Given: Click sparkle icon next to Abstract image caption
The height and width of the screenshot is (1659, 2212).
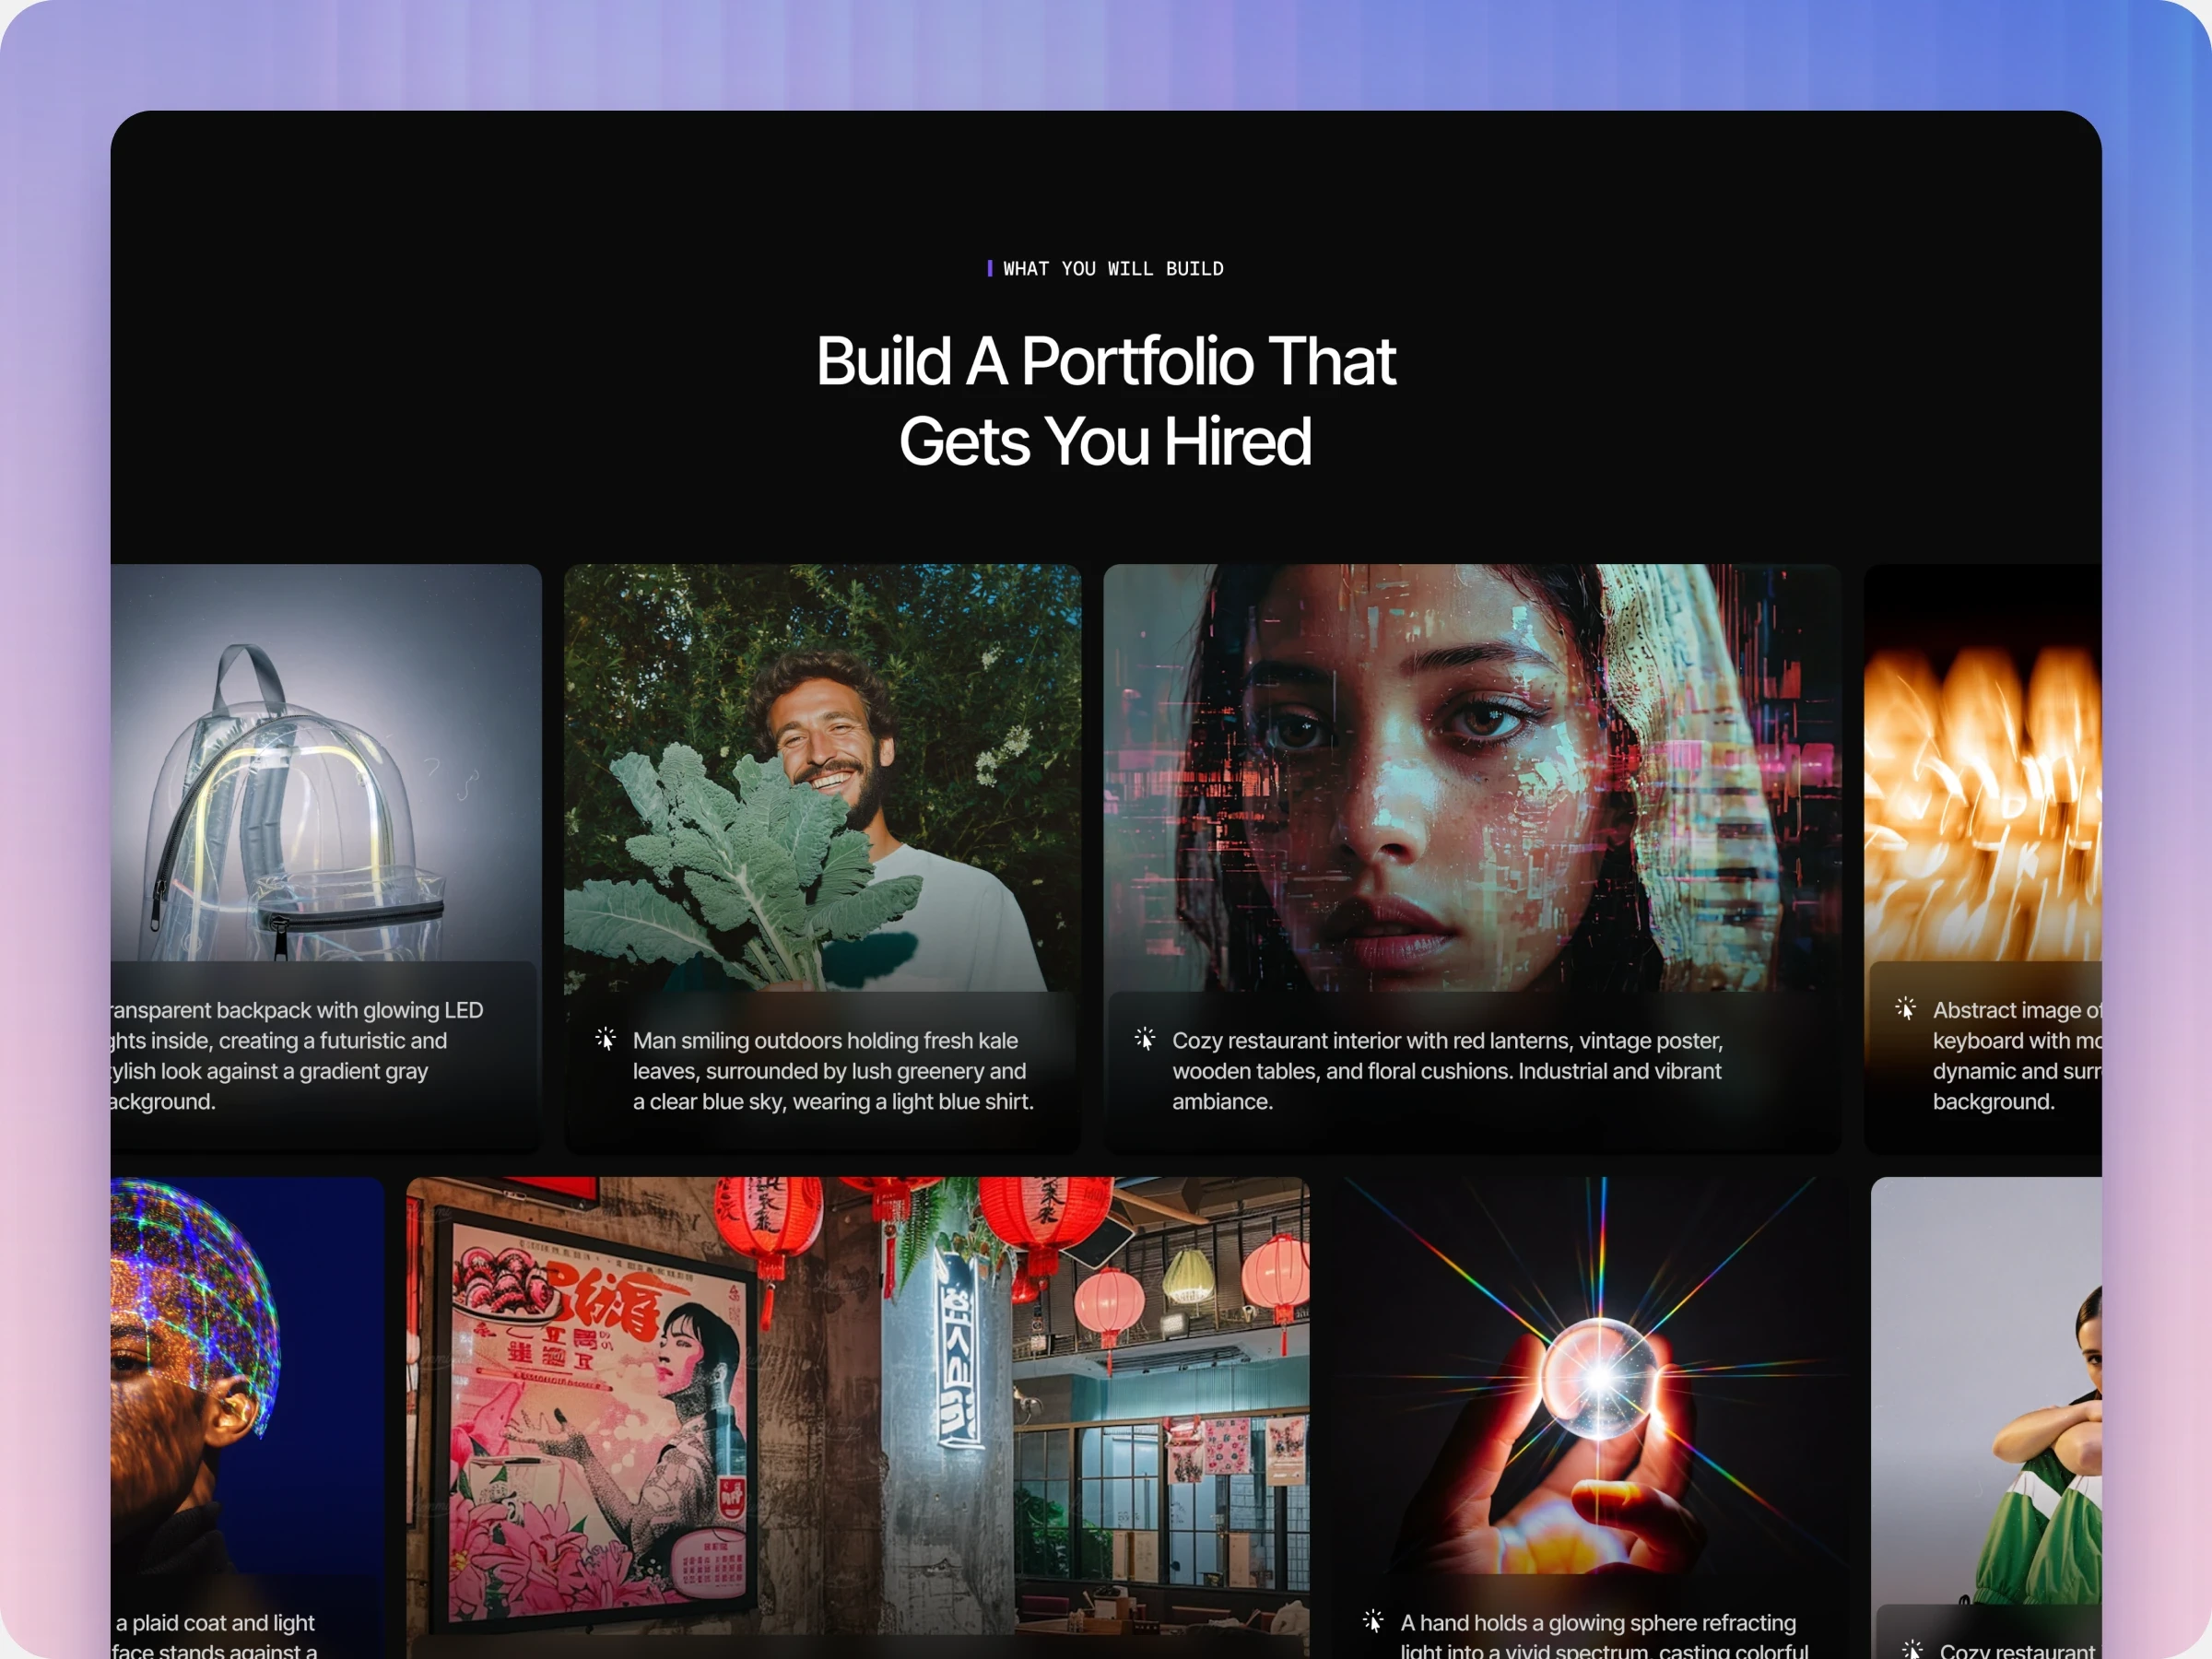Looking at the screenshot, I should [1905, 1008].
